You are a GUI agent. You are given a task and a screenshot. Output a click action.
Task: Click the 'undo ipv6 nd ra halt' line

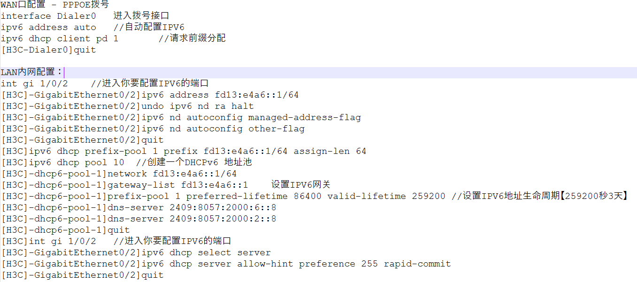(x=197, y=106)
